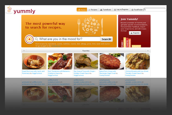Click the fork and knife food illustration

pos(90,26)
